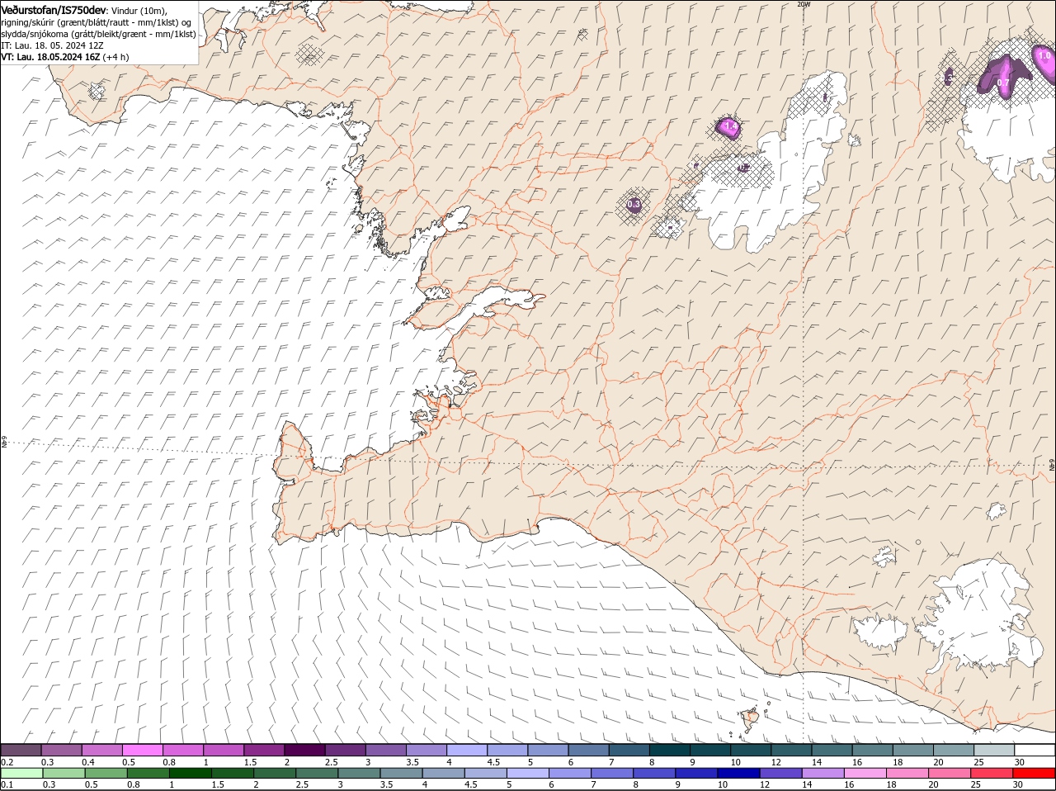
Task: Pick top-row legend swatch between 14 and 16
Action: click(x=832, y=750)
